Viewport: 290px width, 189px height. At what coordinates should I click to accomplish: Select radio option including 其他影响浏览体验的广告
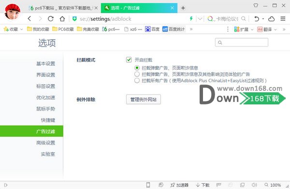click(x=137, y=74)
